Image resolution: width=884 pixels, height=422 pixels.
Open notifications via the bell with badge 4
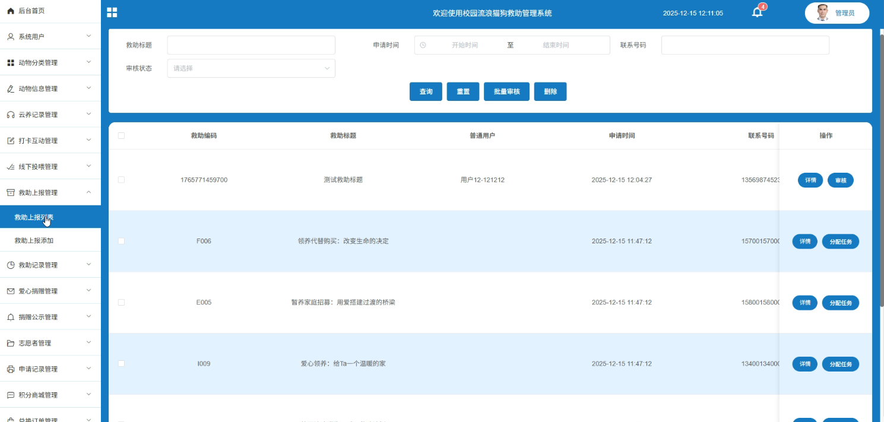(757, 12)
